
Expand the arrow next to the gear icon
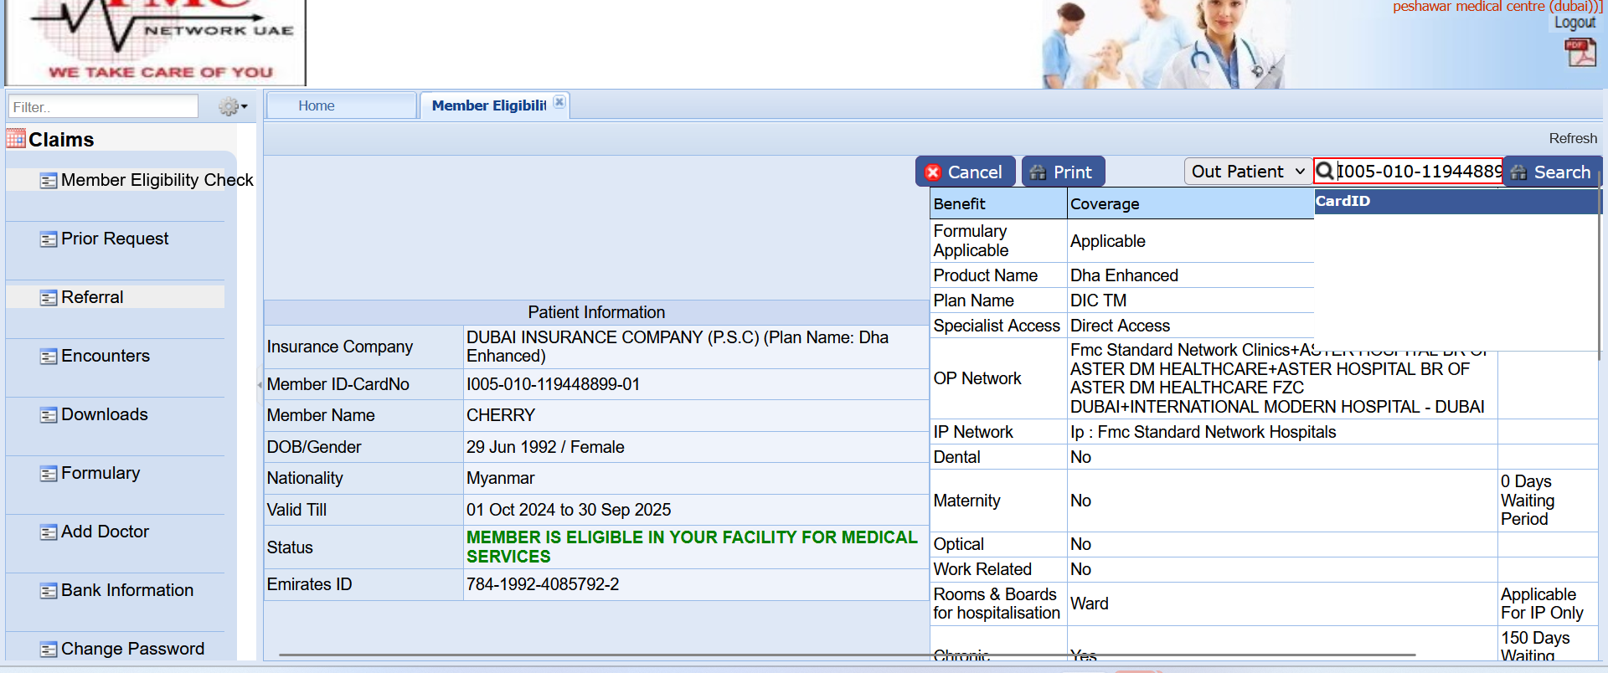[245, 107]
